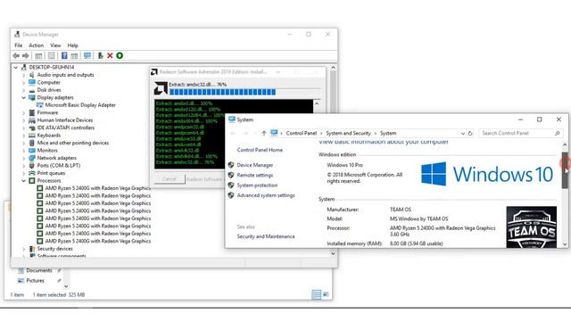Click the Cancel button in Radeon installer
Viewport: 571px width, 321px height.
[x=170, y=179]
